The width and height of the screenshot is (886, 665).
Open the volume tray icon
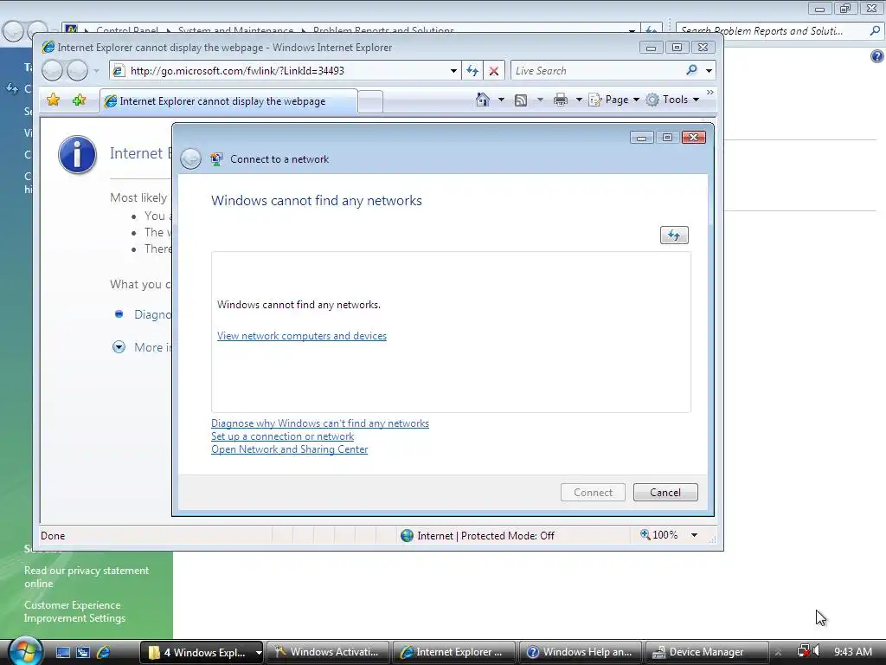pyautogui.click(x=817, y=651)
